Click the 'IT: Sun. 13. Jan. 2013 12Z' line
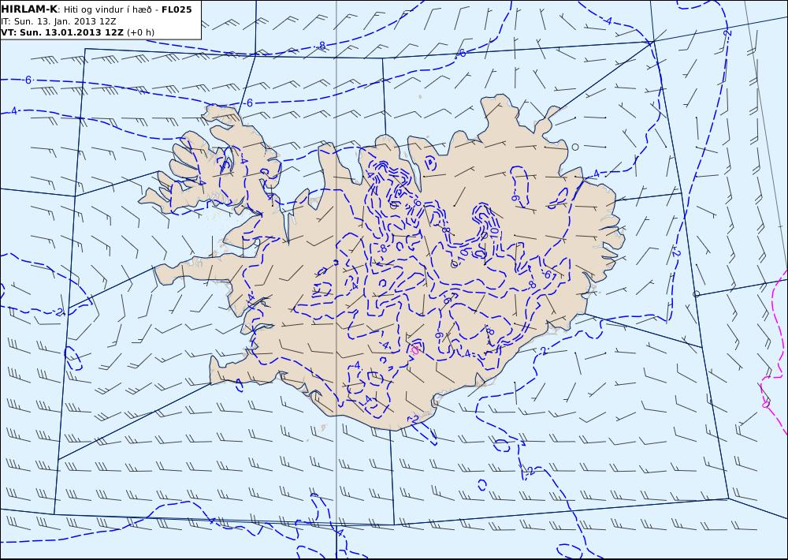Screen dimensions: 788x560 pyautogui.click(x=58, y=21)
